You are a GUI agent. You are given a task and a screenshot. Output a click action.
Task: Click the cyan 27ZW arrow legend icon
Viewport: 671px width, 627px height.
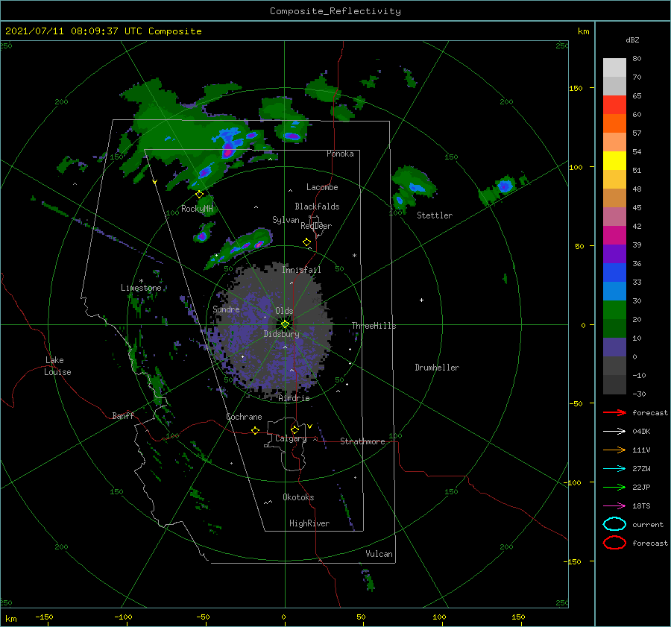614,469
